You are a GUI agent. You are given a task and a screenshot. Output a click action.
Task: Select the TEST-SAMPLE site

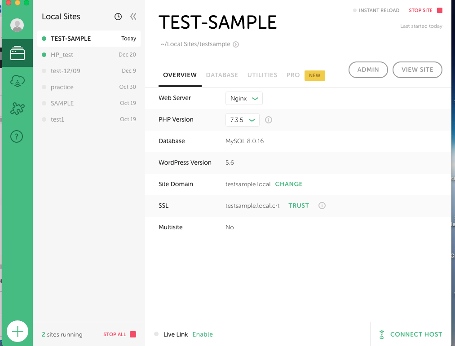pyautogui.click(x=89, y=39)
